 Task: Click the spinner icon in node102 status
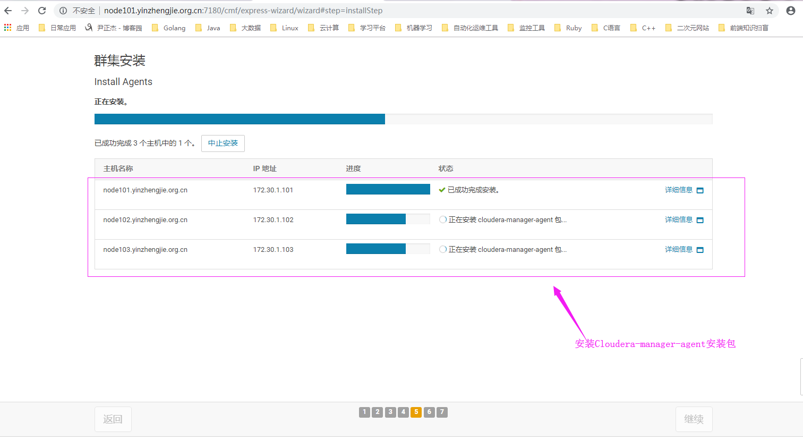point(443,219)
